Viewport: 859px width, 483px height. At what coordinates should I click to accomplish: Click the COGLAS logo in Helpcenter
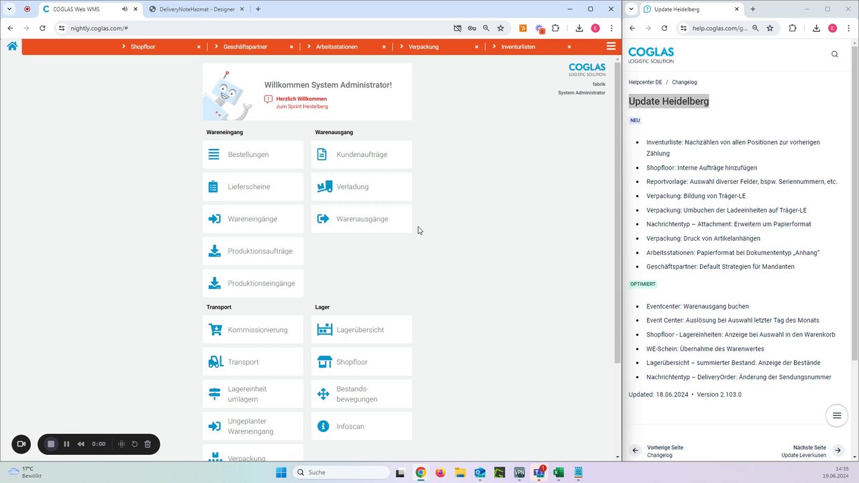click(651, 55)
